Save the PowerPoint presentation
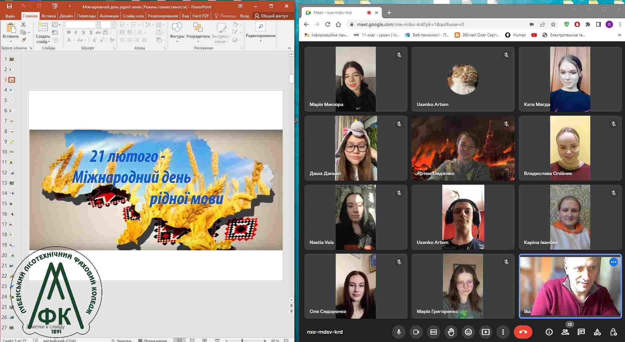Image resolution: width=625 pixels, height=342 pixels. (9, 6)
